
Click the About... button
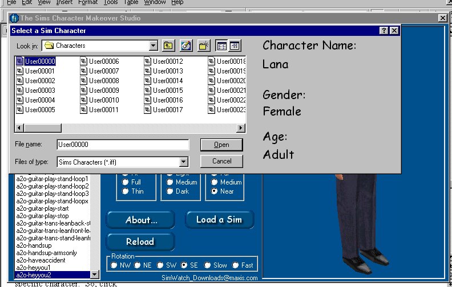click(x=140, y=220)
